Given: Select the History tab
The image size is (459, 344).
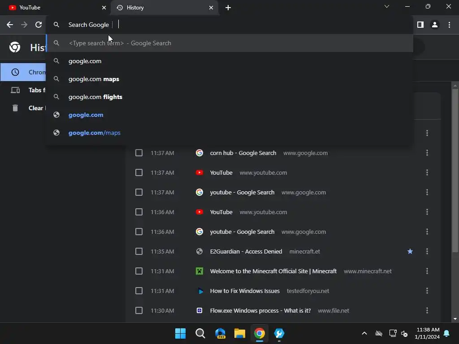Looking at the screenshot, I should 164,8.
